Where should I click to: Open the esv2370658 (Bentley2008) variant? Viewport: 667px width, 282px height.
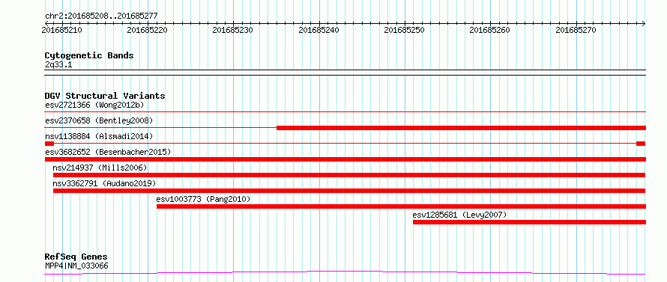[99, 120]
